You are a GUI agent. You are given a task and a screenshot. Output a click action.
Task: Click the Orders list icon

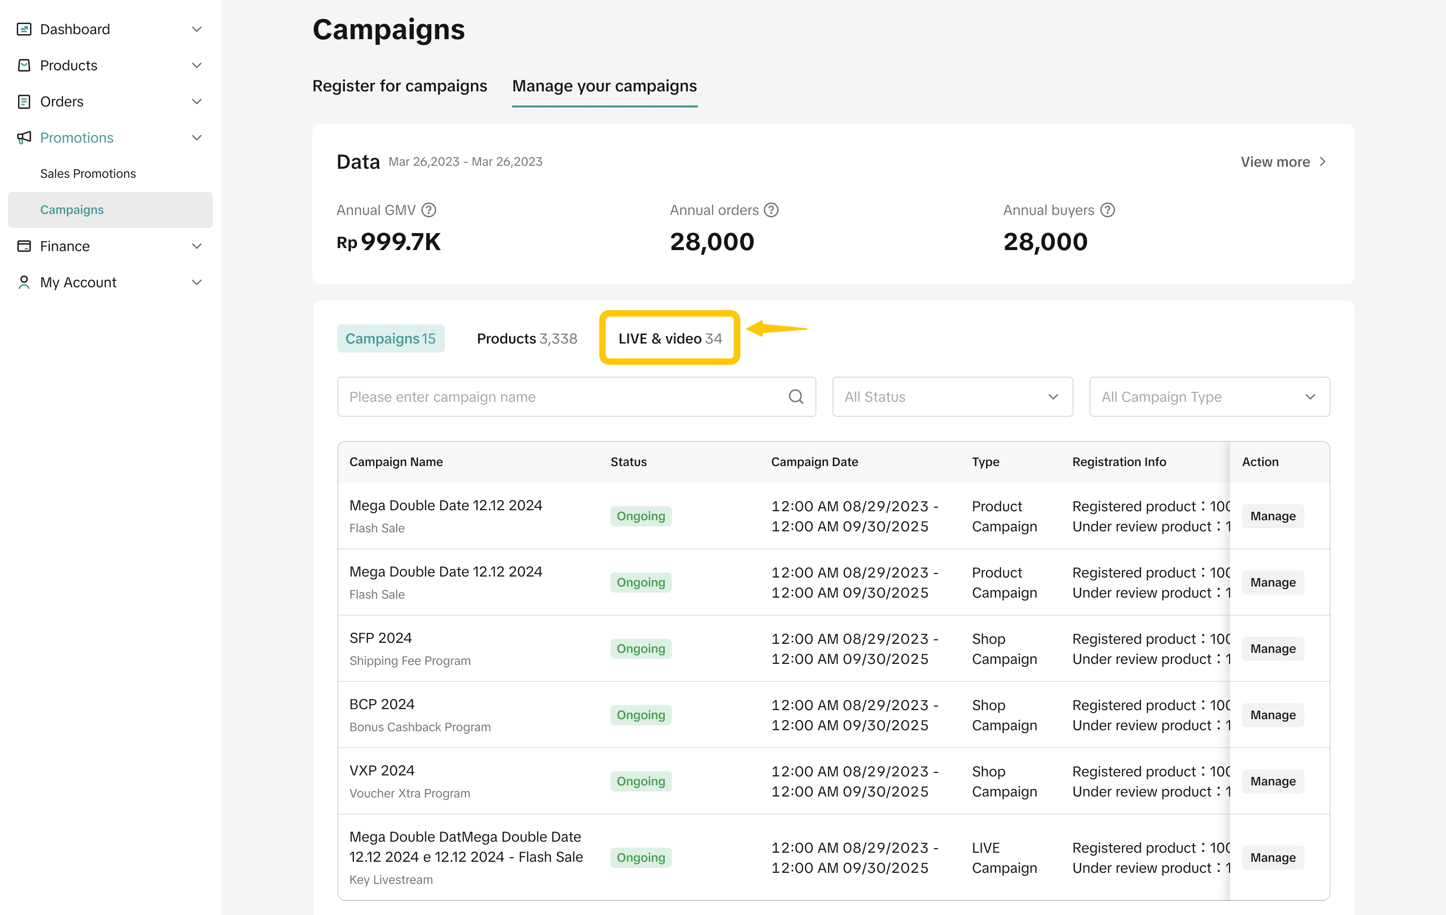[24, 101]
